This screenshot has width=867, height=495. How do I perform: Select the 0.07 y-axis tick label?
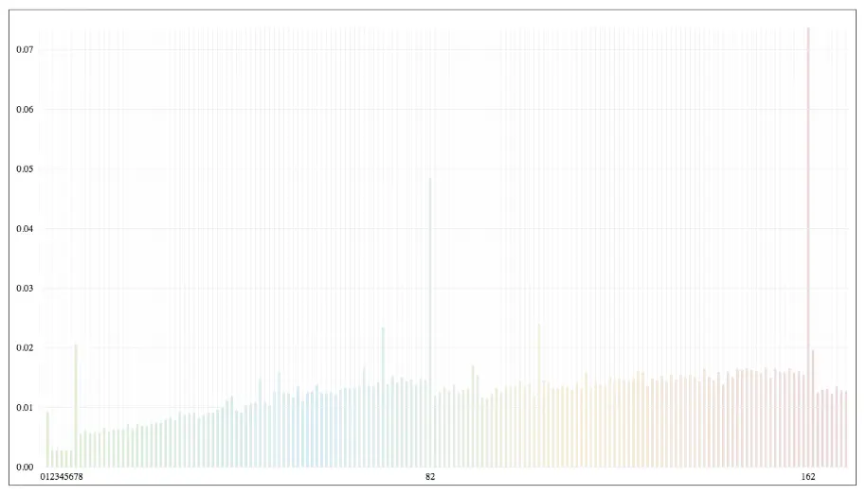25,49
